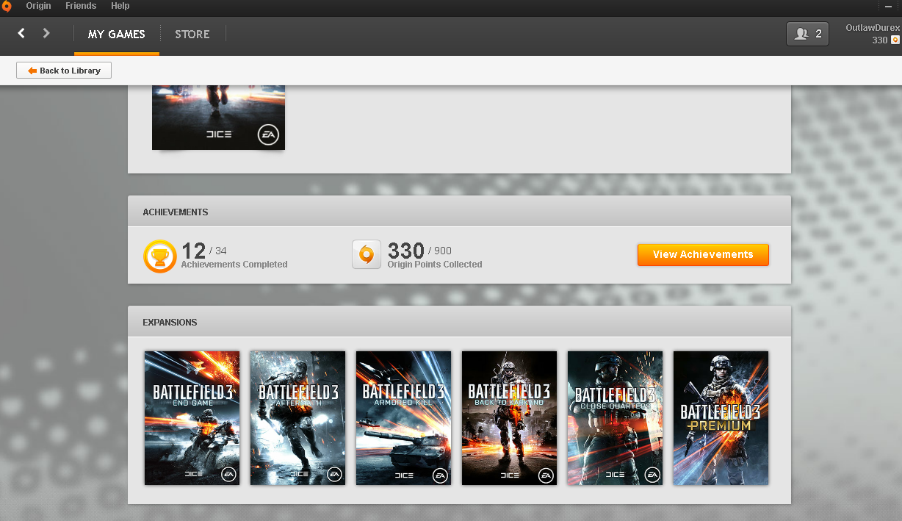This screenshot has width=902, height=521.
Task: Click the View Achievements button
Action: click(703, 254)
